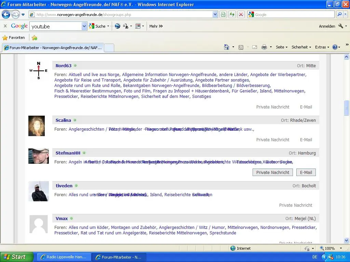Click the Scalina profile avatar
The height and width of the screenshot is (262, 350).
(x=37, y=126)
